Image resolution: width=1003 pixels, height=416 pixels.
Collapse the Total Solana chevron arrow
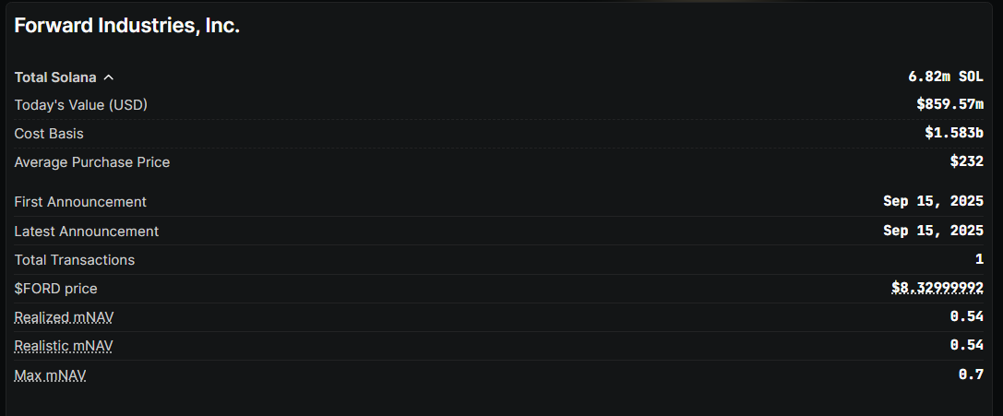click(109, 77)
